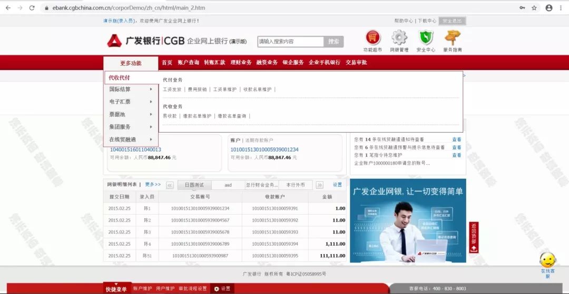
Task: Reload the browser page
Action: [32, 7]
